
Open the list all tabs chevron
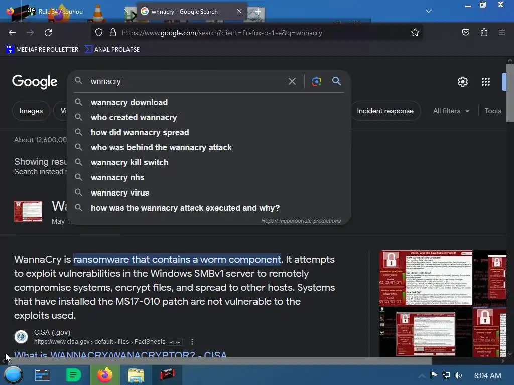(429, 11)
